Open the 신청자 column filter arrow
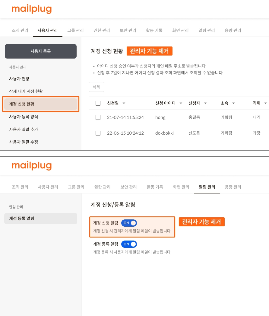This screenshot has height=316, width=269. (205, 103)
